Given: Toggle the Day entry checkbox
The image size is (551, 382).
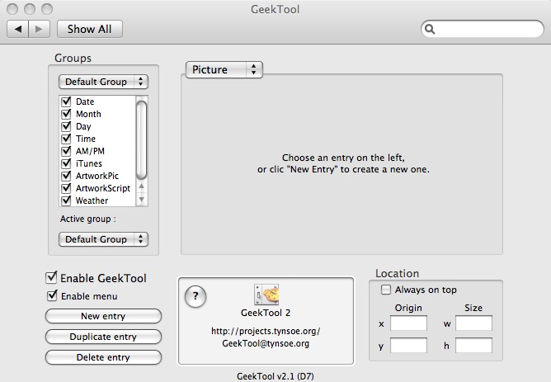Looking at the screenshot, I should [x=66, y=125].
